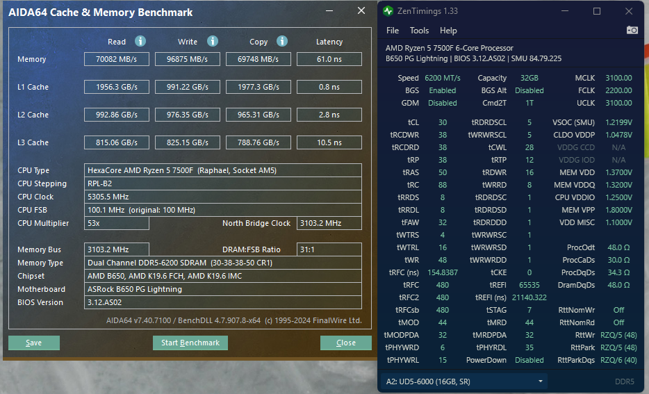Click the Cmd2T 1T value
Viewport: 649px width, 394px height.
[x=529, y=103]
